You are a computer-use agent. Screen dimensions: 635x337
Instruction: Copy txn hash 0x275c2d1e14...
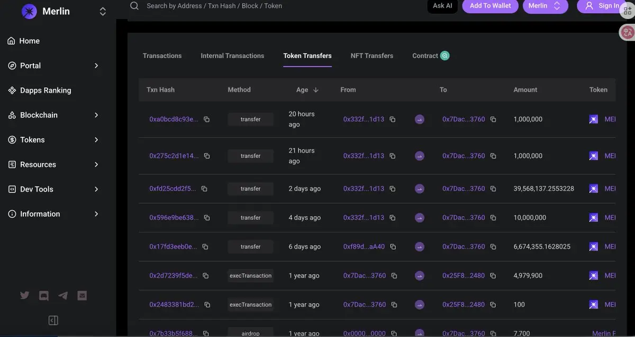tap(207, 156)
